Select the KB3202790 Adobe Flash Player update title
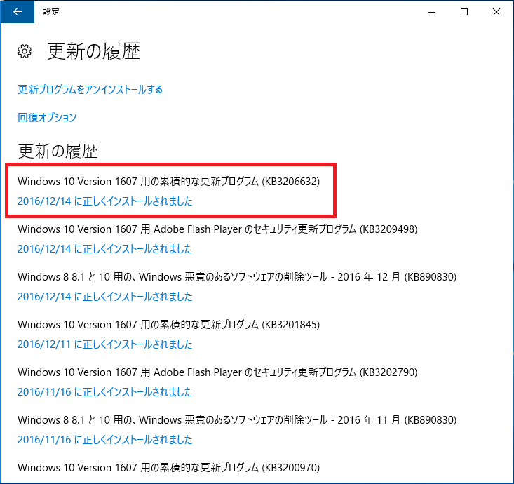The image size is (514, 484). point(217,372)
